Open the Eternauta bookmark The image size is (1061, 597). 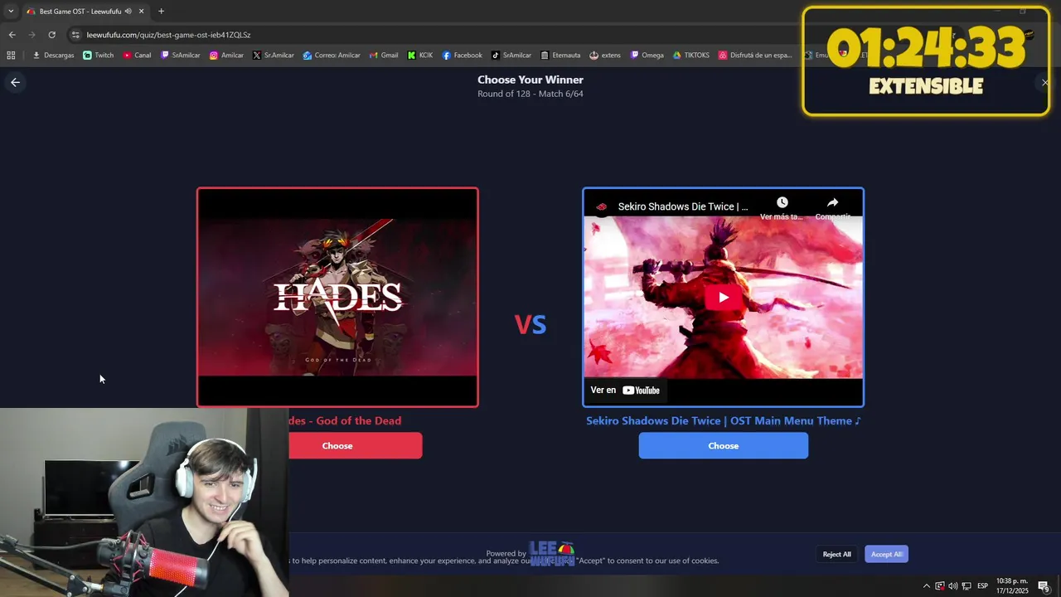click(560, 56)
